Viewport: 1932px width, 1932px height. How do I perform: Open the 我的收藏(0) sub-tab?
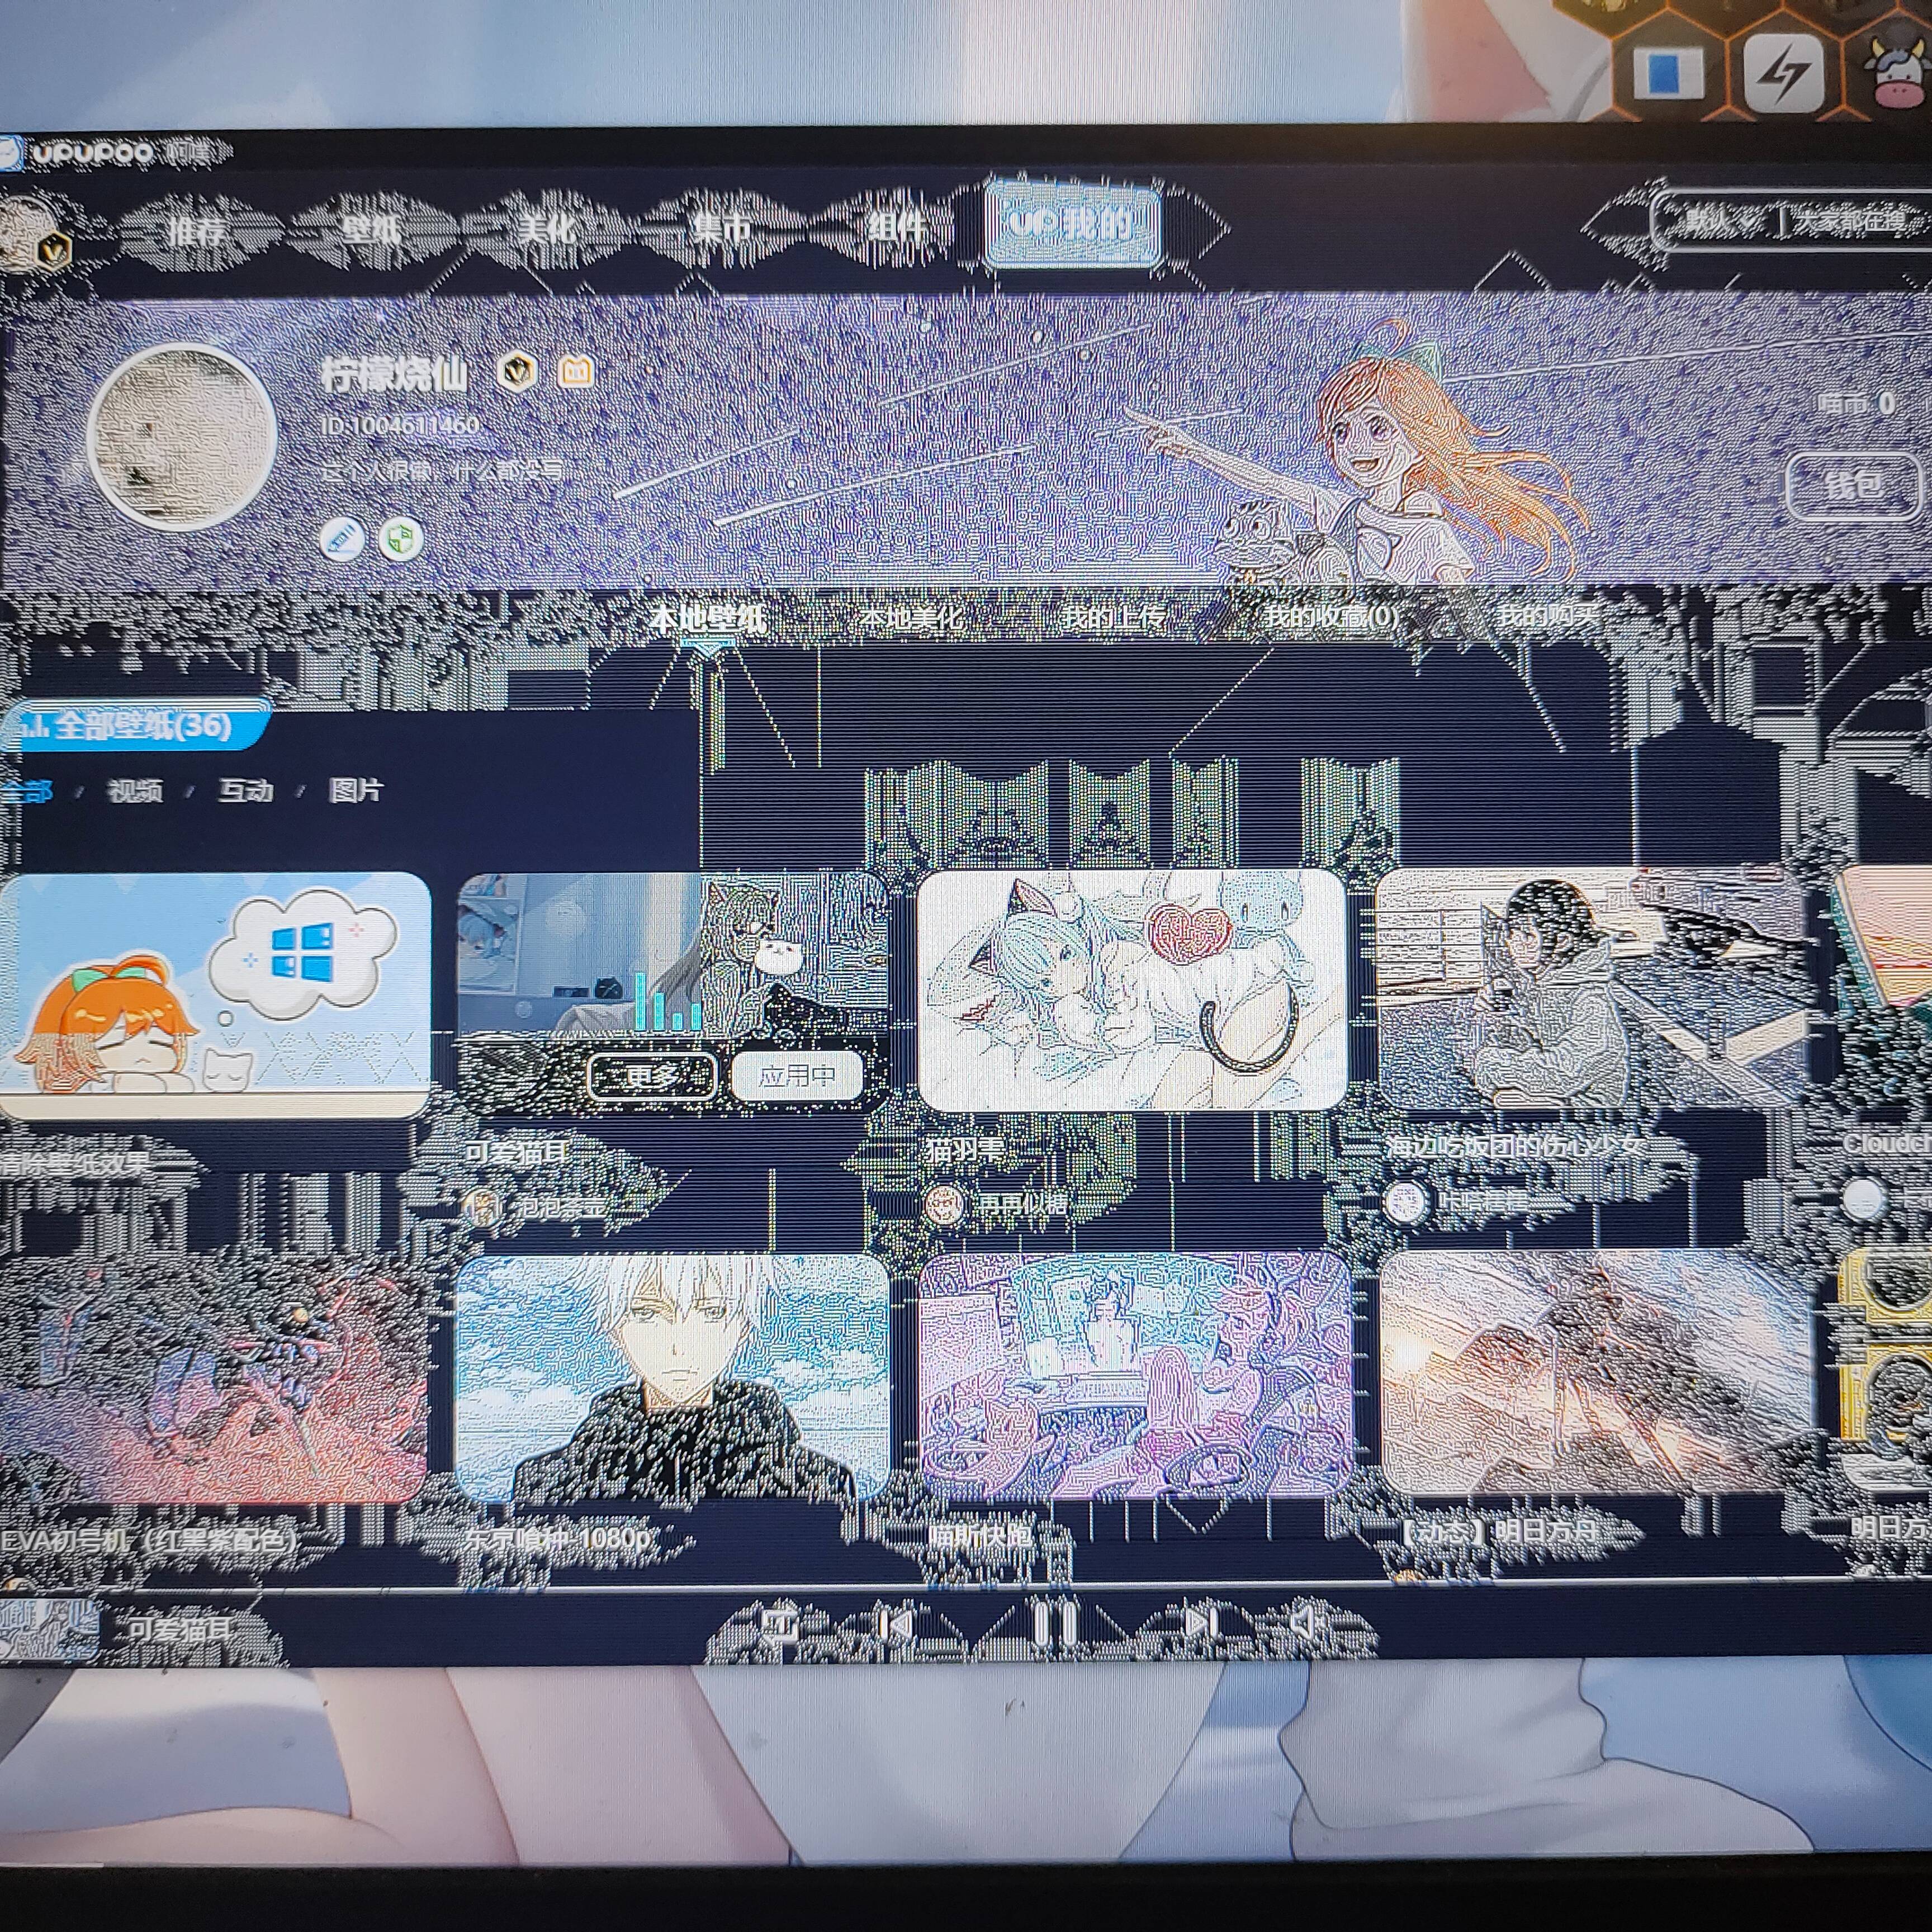(x=1331, y=617)
